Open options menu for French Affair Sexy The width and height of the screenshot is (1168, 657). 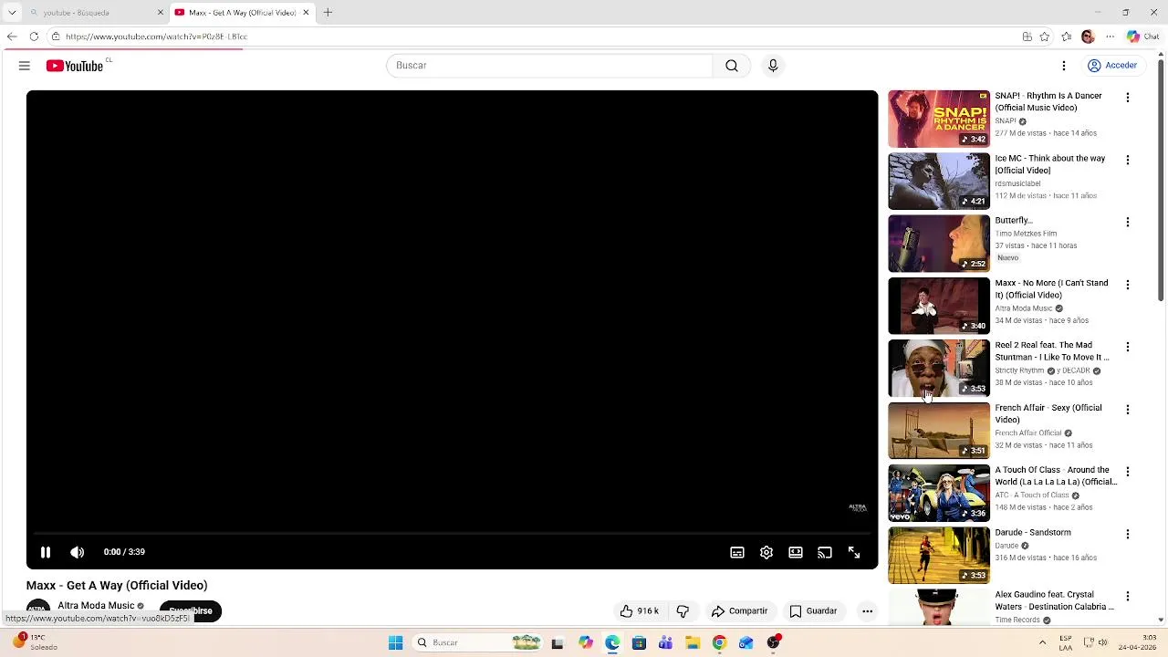click(1128, 410)
